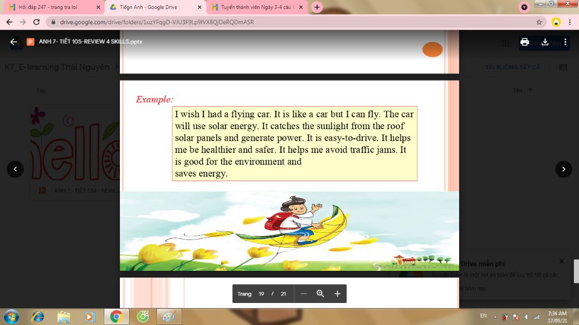Screen dimensions: 579x325
Task: Go back from the file preview
Action: (x=14, y=42)
